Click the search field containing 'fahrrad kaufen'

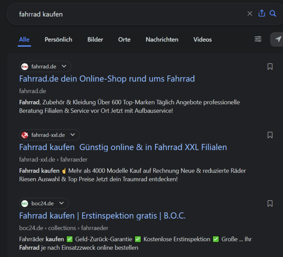117,14
